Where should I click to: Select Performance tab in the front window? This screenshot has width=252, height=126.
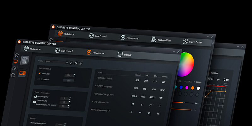(95, 53)
